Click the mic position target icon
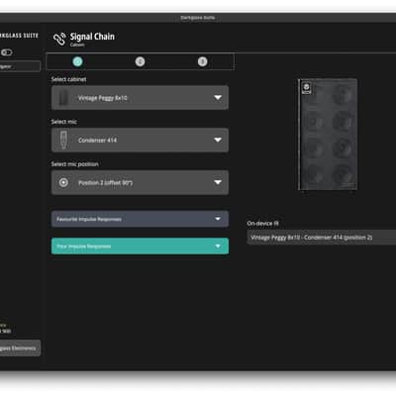 63,182
